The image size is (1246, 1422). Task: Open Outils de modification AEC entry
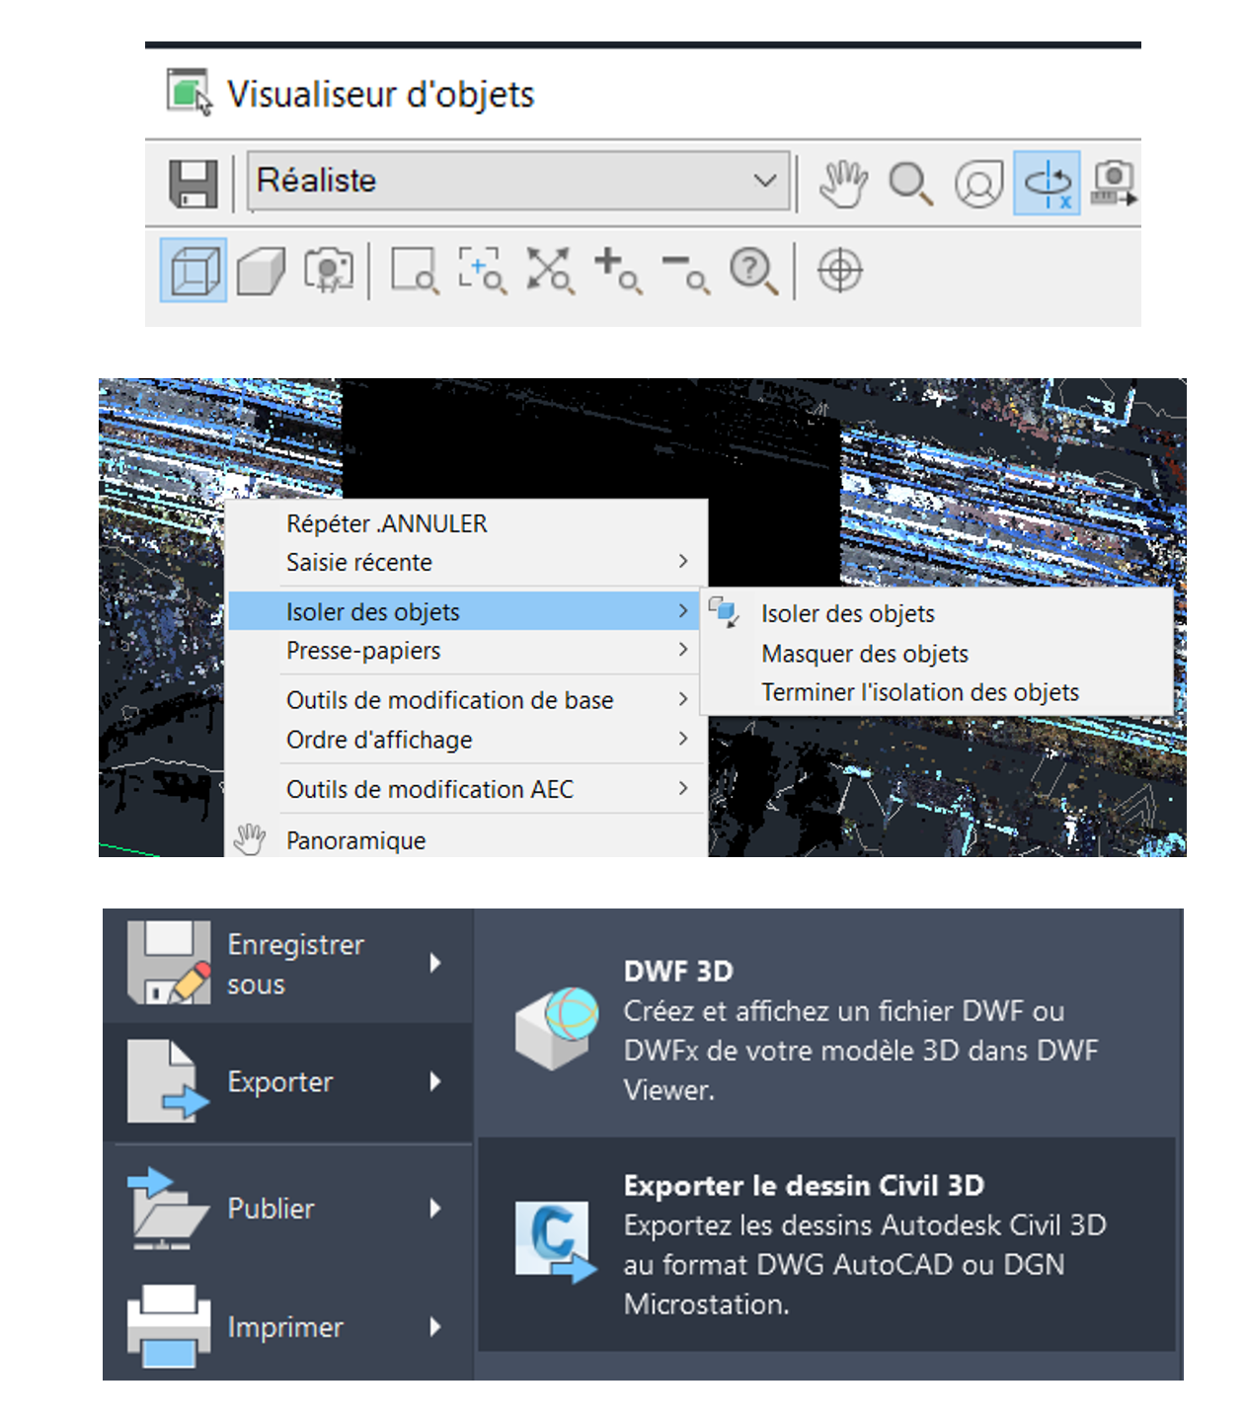point(467,789)
